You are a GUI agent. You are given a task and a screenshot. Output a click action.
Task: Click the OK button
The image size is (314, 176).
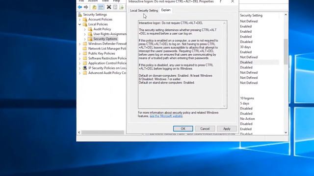click(x=183, y=129)
